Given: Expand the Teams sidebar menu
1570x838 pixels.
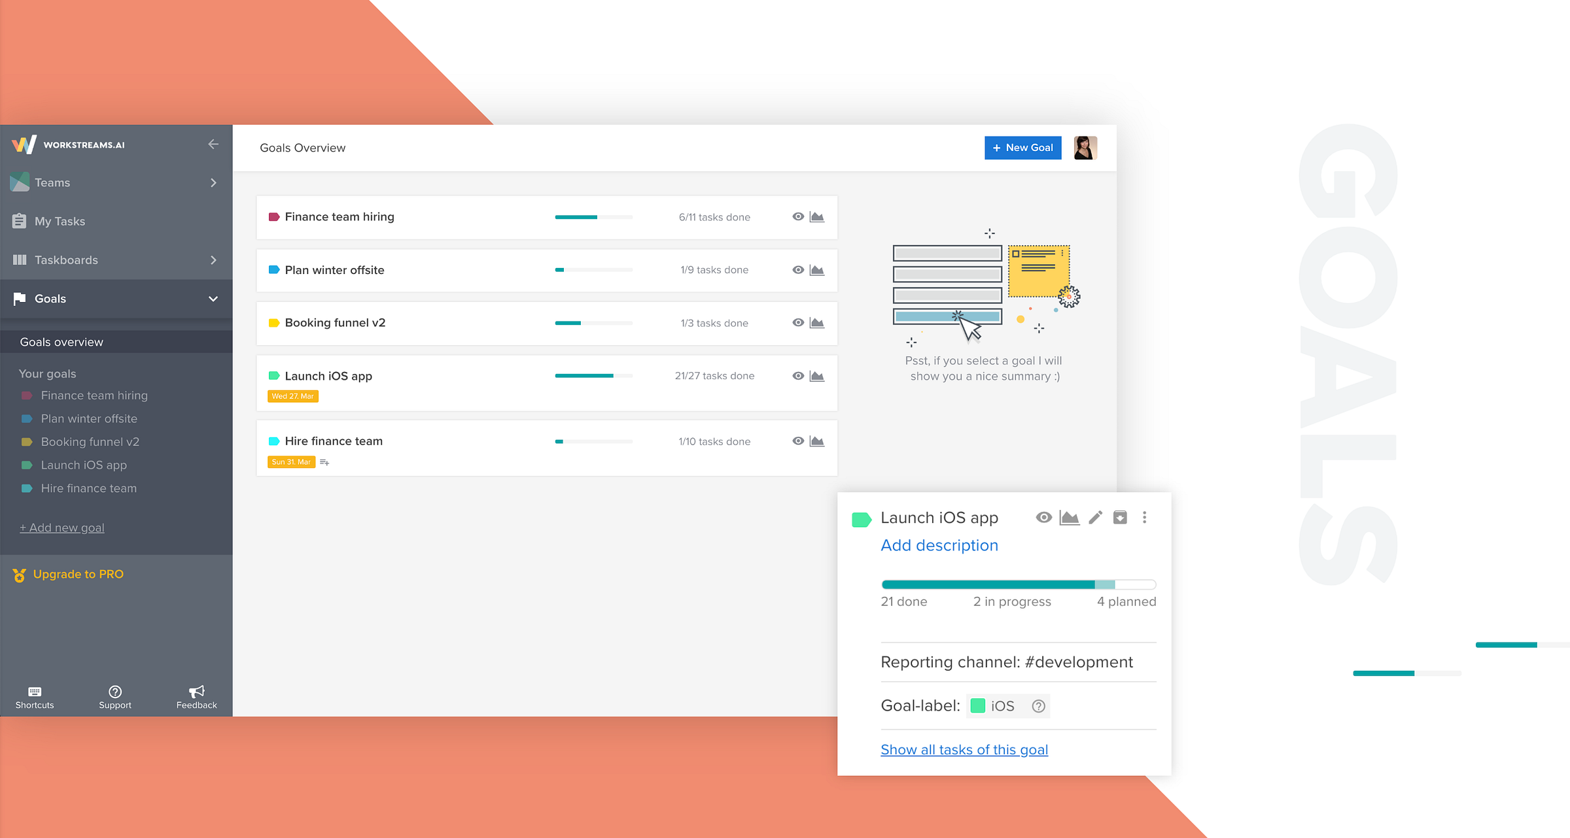Looking at the screenshot, I should [213, 182].
